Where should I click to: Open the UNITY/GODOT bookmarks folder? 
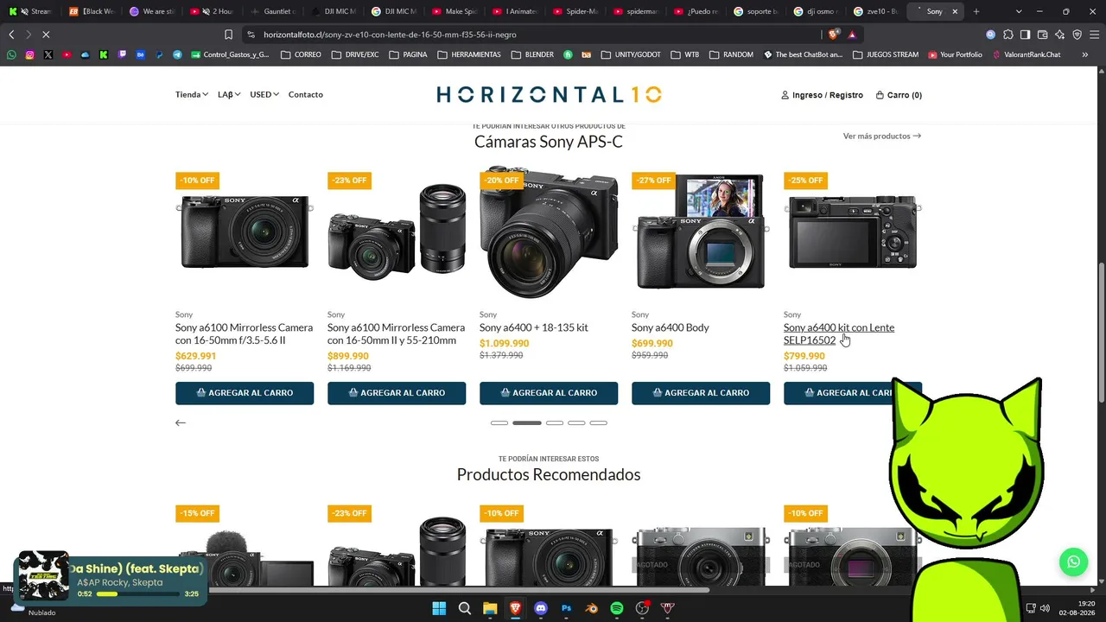pos(631,54)
